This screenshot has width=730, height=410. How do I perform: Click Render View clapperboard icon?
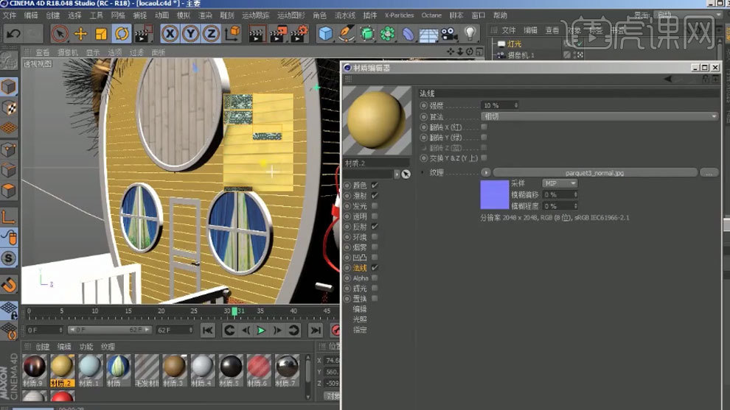tap(257, 34)
